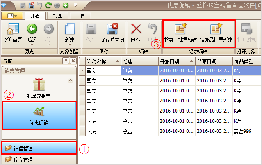Sort by 开始日期 column header
The image size is (262, 165).
[x=177, y=61]
